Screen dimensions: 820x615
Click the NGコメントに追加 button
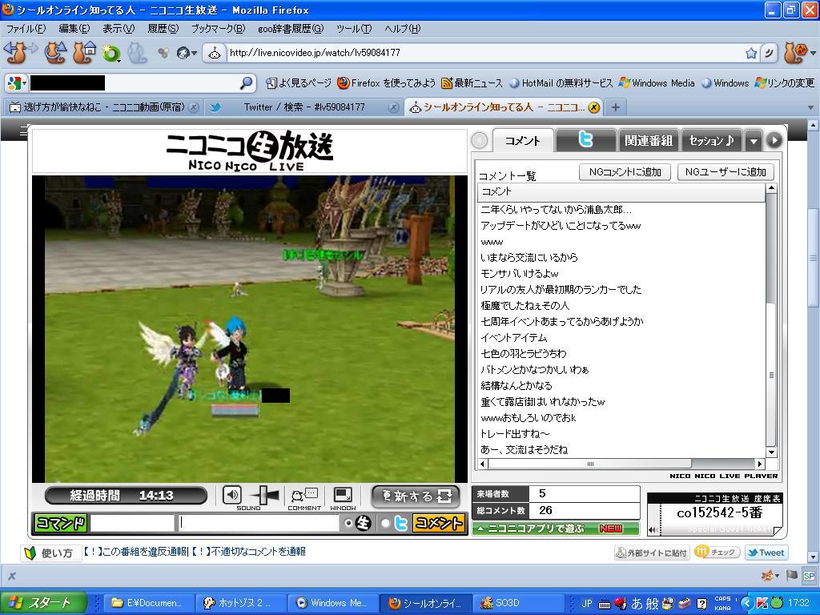pyautogui.click(x=625, y=172)
